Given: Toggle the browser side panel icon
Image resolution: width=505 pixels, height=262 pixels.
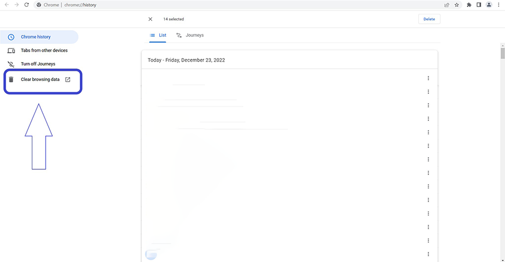Looking at the screenshot, I should 478,4.
